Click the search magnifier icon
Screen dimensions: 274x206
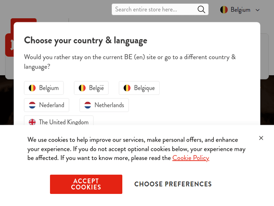coord(201,10)
